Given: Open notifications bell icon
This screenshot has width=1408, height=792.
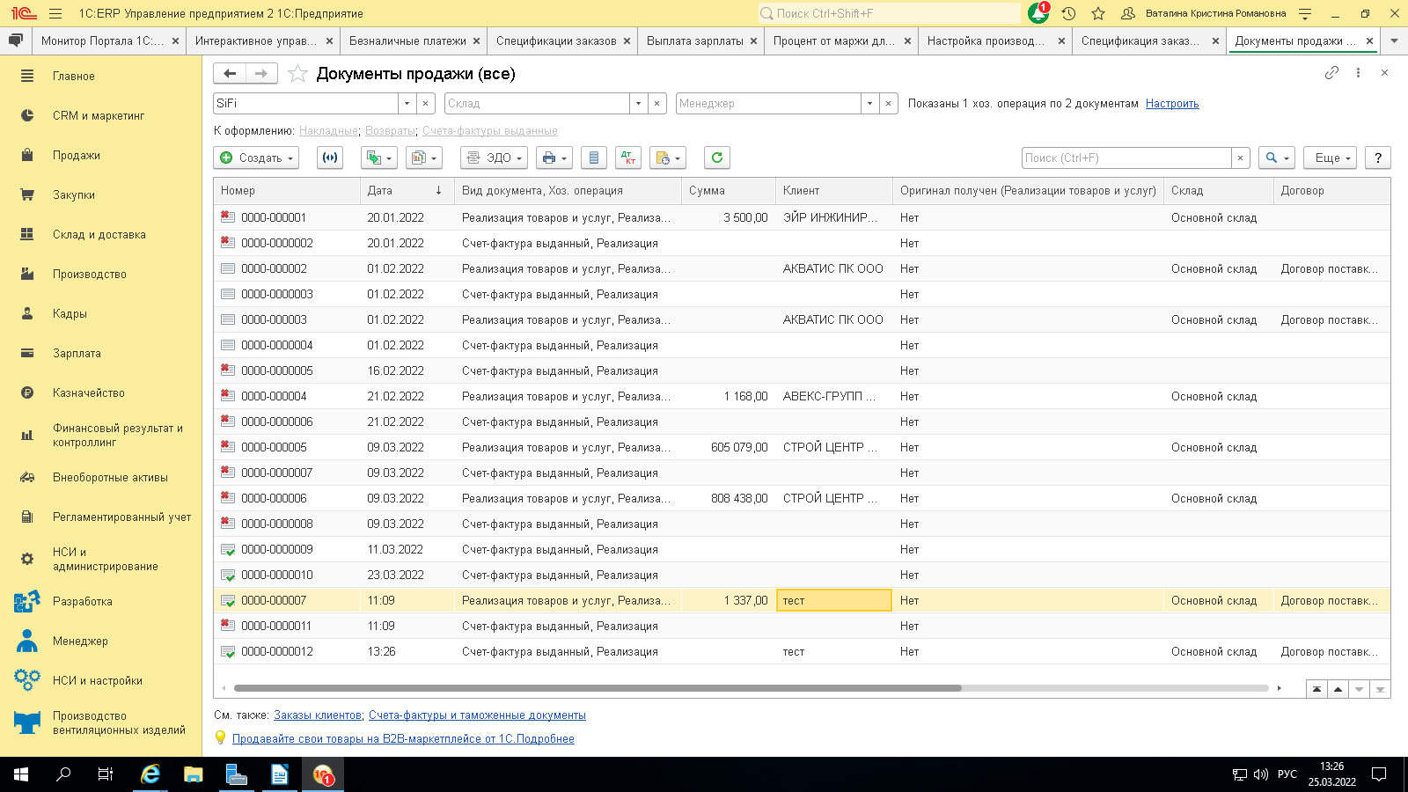Looking at the screenshot, I should (x=1038, y=13).
